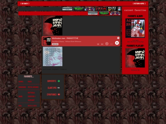Screen dimensions: 166x124
Task: Click the large Moth Eaten Man cover in main panel
Action: 53,26
